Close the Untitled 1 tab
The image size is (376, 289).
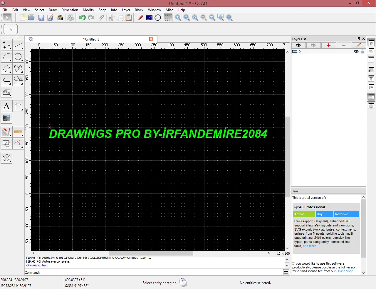coord(151,39)
